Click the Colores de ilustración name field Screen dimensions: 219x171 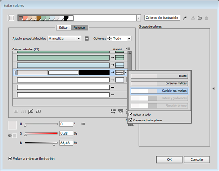click(162, 18)
